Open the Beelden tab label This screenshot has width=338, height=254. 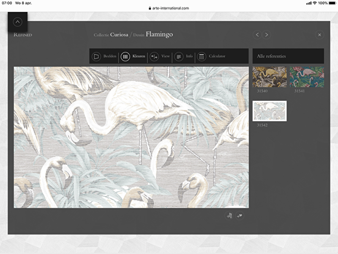point(110,56)
